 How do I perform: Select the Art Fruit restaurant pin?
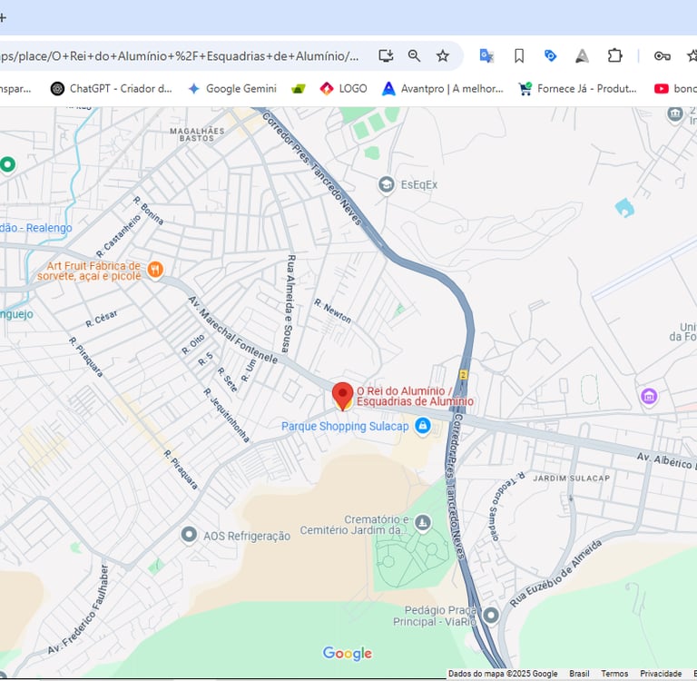[x=155, y=270]
